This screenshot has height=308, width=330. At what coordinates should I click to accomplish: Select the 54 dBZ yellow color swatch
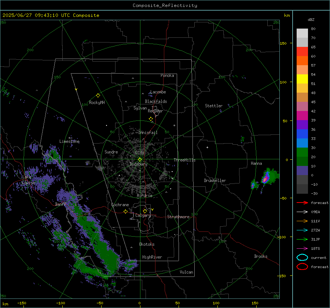pos(302,79)
